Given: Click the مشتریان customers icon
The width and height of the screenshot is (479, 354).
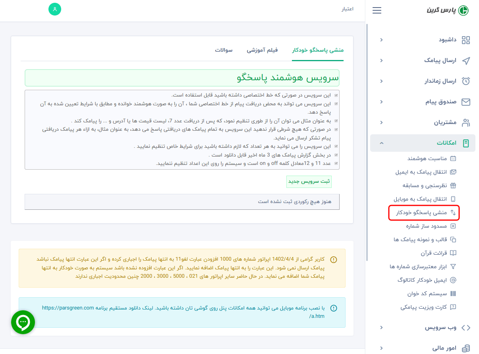Looking at the screenshot, I should (465, 122).
